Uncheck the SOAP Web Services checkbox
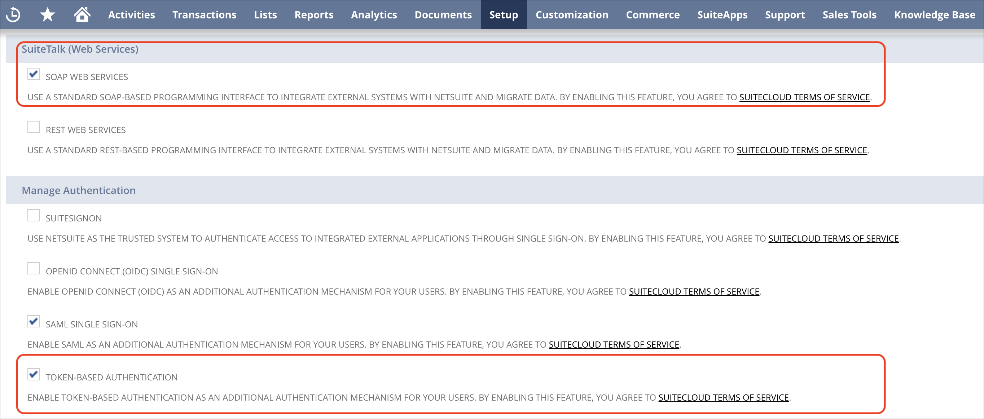The image size is (984, 419). click(34, 74)
